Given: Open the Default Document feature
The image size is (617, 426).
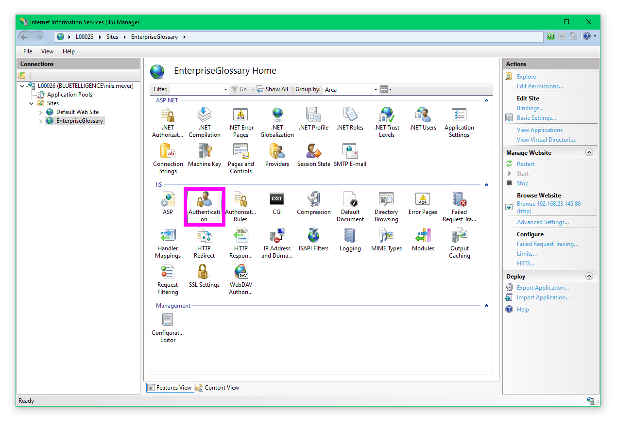Looking at the screenshot, I should (x=350, y=206).
